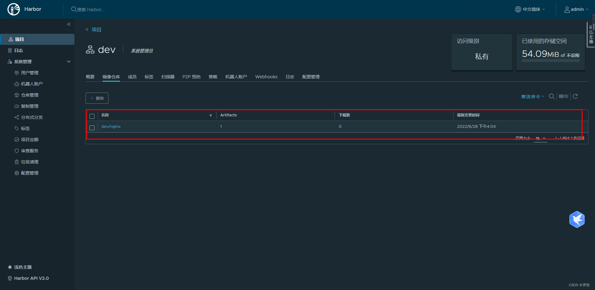Open 配置管理 in the sidebar
The height and width of the screenshot is (290, 595).
tap(30, 173)
